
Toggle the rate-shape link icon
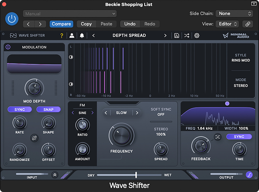pos(34,138)
